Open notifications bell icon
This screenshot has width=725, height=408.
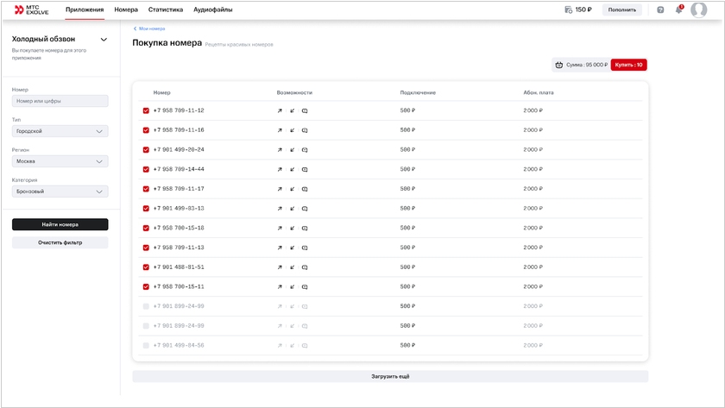click(679, 10)
